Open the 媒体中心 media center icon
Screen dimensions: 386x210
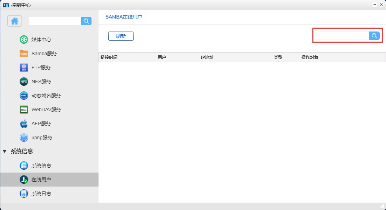click(x=23, y=40)
